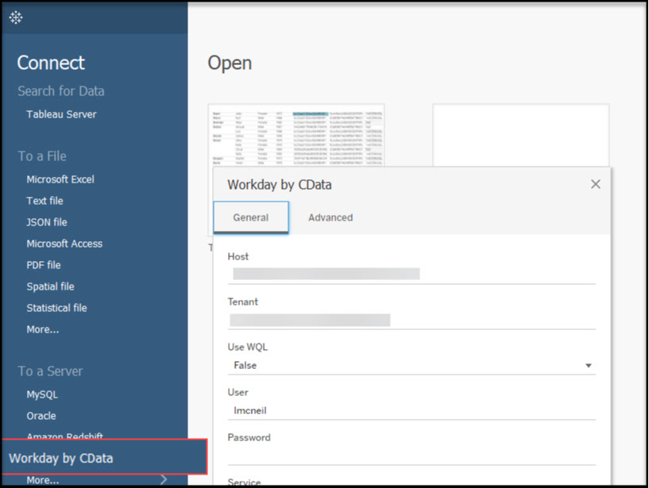
Task: Click the Tableau logo icon
Action: (16, 17)
